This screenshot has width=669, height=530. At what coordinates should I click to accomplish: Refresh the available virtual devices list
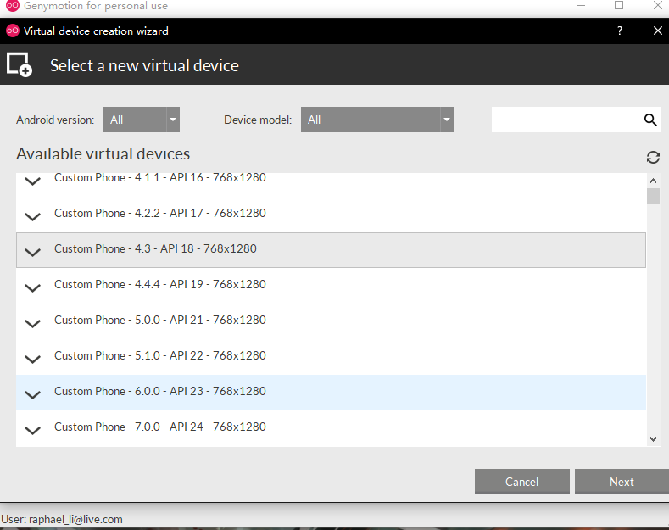tap(653, 158)
